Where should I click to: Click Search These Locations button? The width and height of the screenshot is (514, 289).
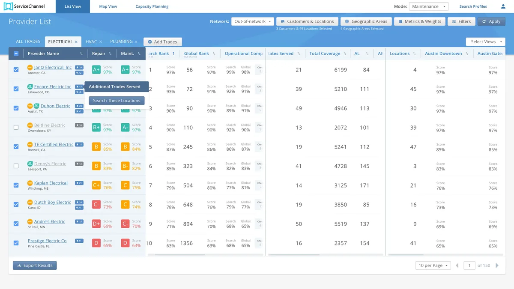click(x=117, y=101)
